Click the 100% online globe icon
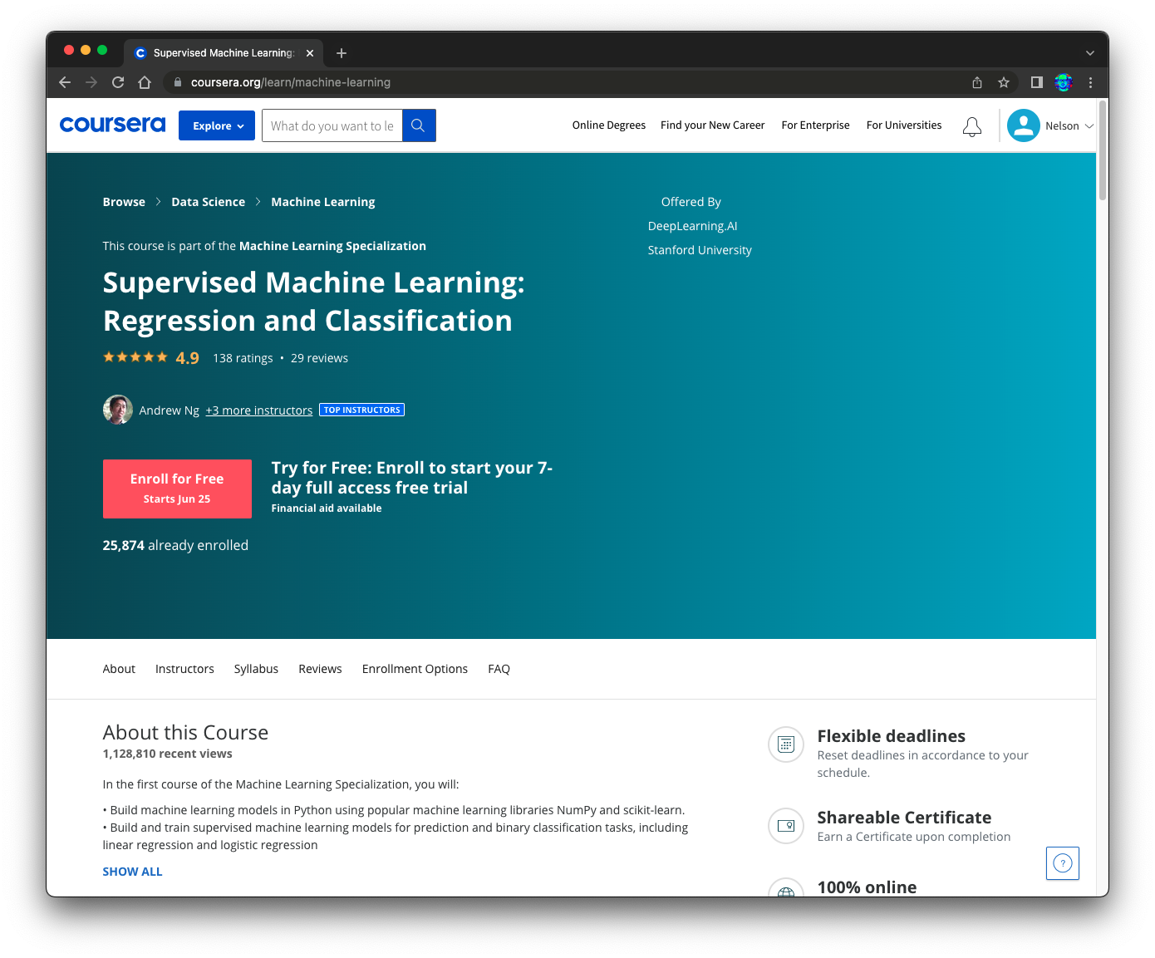The width and height of the screenshot is (1155, 958). tap(785, 892)
